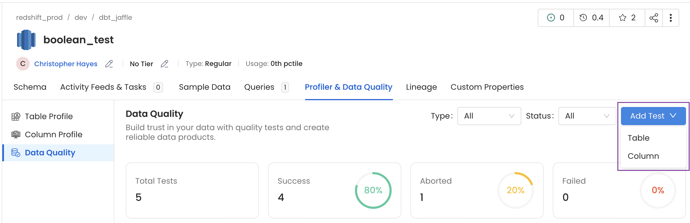Click the open tasks circle icon
Screen dimensions: 690x223
coord(551,18)
